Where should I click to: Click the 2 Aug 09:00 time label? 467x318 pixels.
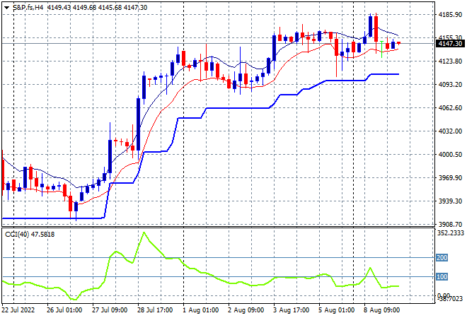pyautogui.click(x=246, y=310)
